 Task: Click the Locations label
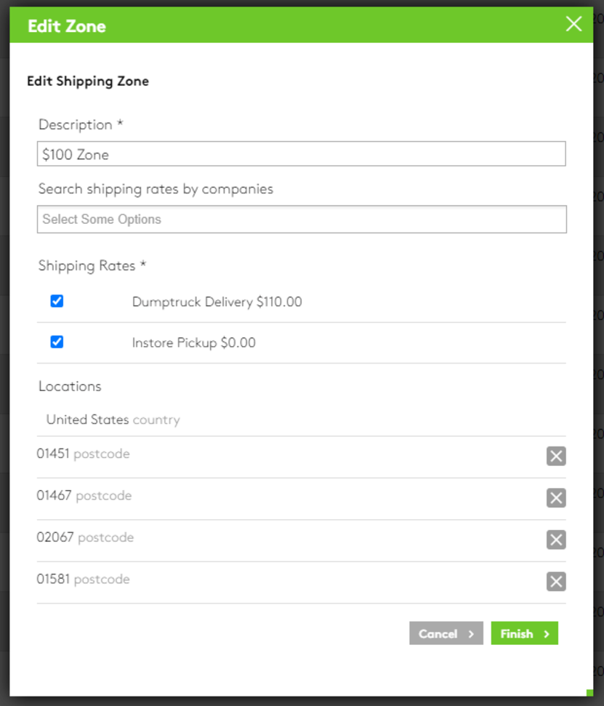tap(70, 386)
